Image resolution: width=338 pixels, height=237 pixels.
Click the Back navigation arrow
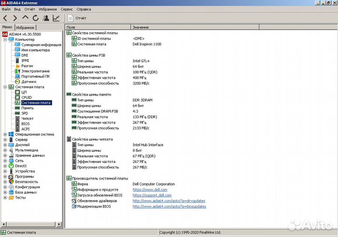(5, 18)
